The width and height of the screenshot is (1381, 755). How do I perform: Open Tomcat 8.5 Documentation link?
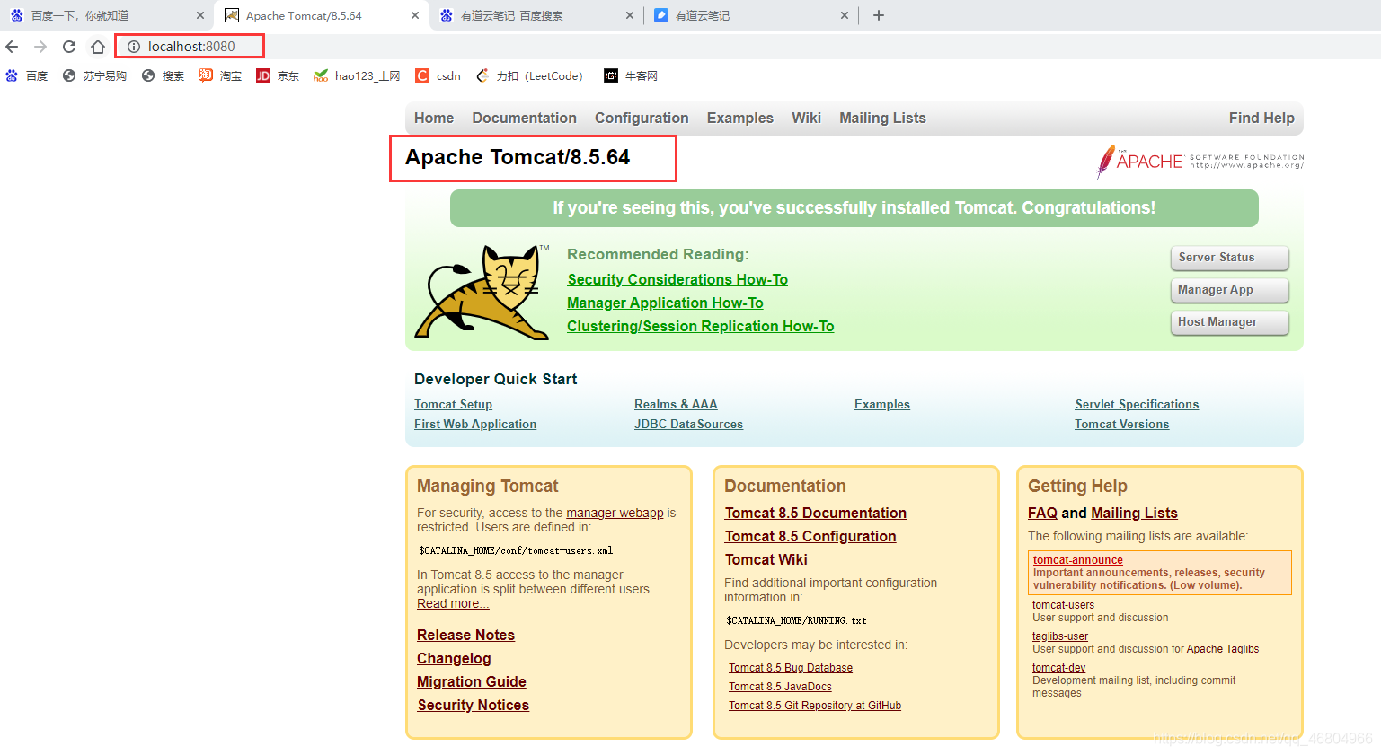(x=816, y=514)
